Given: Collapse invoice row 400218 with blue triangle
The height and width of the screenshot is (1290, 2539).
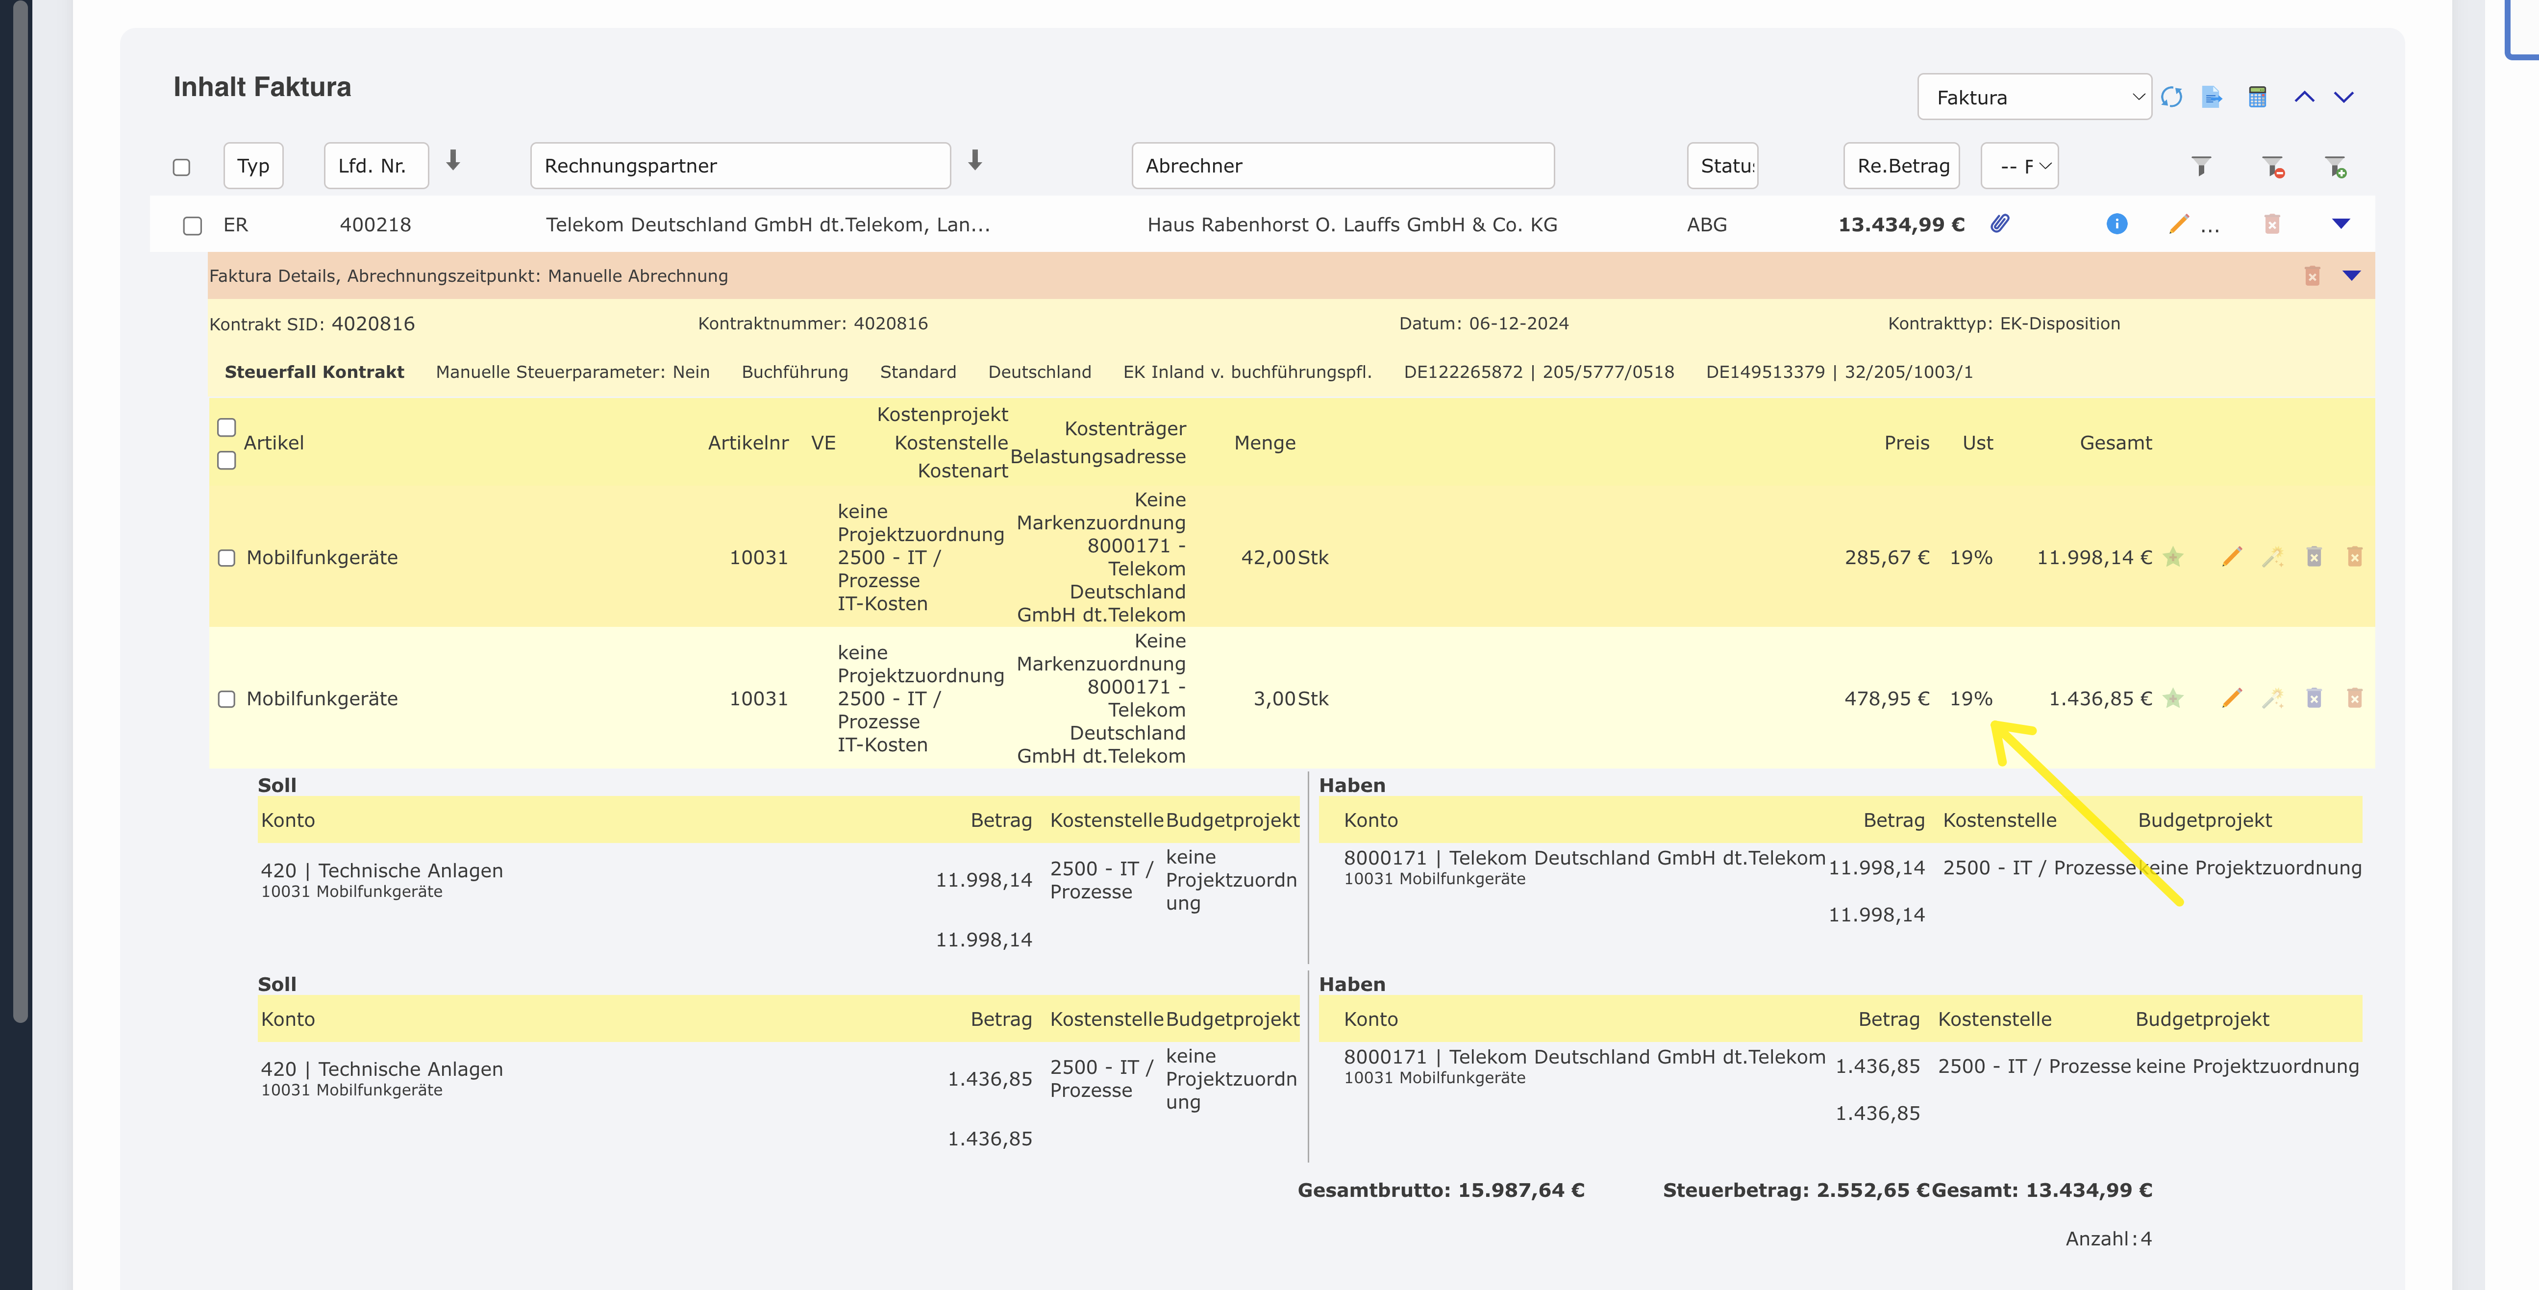Looking at the screenshot, I should pos(2341,223).
